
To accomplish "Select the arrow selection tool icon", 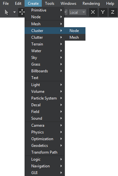I will pyautogui.click(x=7, y=12).
